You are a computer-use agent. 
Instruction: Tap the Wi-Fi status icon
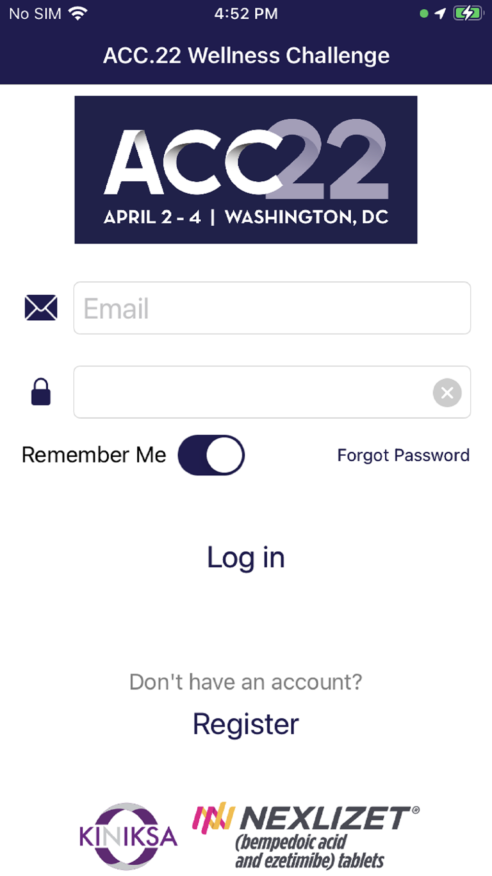click(78, 13)
